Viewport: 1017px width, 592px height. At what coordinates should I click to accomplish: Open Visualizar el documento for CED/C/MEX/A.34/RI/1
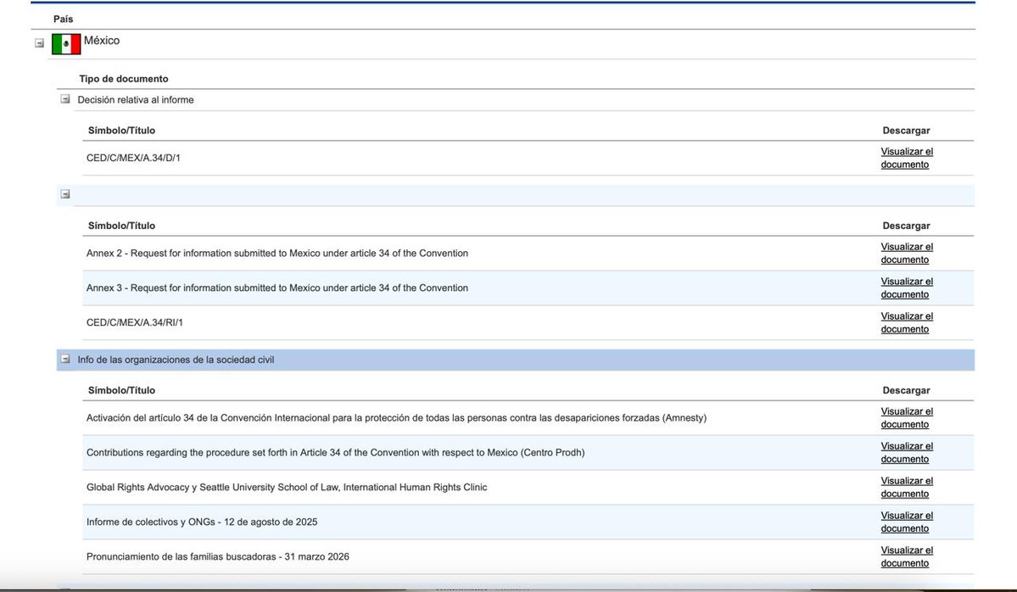tap(907, 323)
